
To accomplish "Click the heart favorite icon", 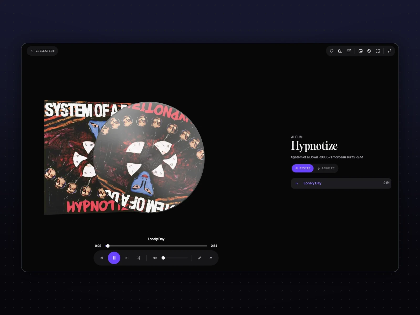I will tap(332, 51).
